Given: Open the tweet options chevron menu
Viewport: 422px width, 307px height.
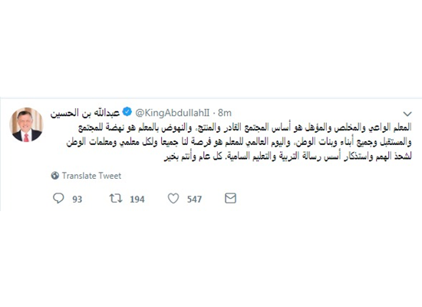Looking at the screenshot, I should point(407,114).
